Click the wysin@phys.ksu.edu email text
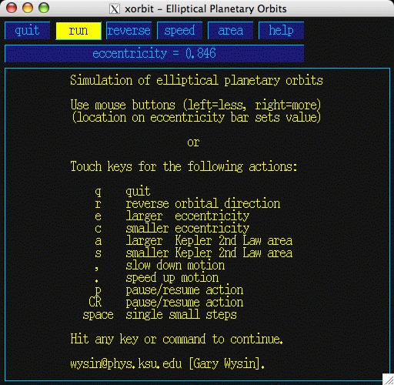Screen dimensions: 394x385 126,363
